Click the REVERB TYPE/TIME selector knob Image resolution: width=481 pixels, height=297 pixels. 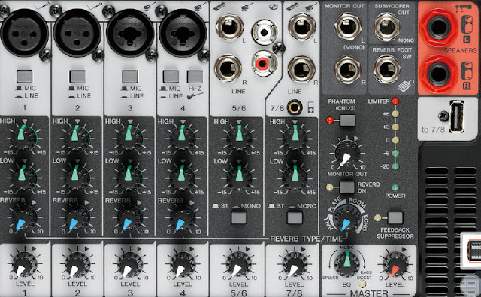[x=347, y=217]
